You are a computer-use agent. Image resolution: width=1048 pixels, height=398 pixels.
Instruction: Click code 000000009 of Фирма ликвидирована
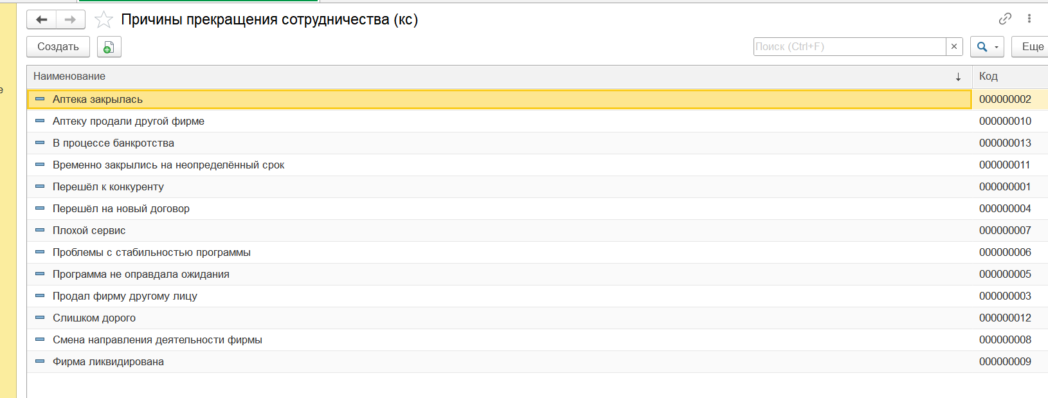(1005, 361)
